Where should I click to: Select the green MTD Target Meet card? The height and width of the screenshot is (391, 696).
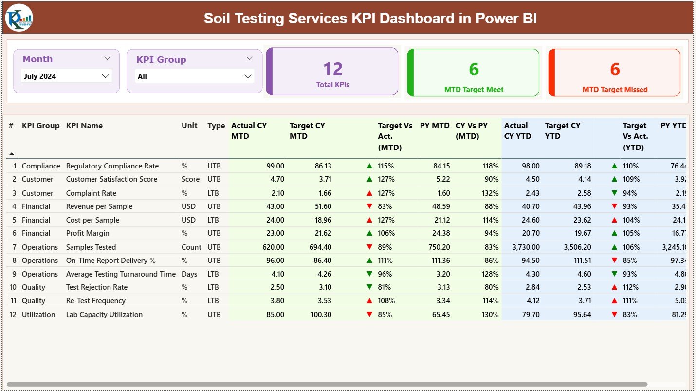coord(473,72)
